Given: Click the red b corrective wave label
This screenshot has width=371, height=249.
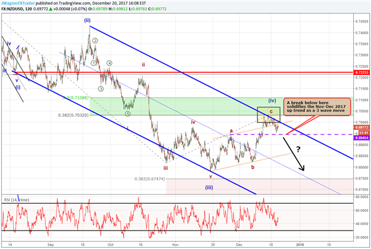Looking at the screenshot, I should [253, 167].
